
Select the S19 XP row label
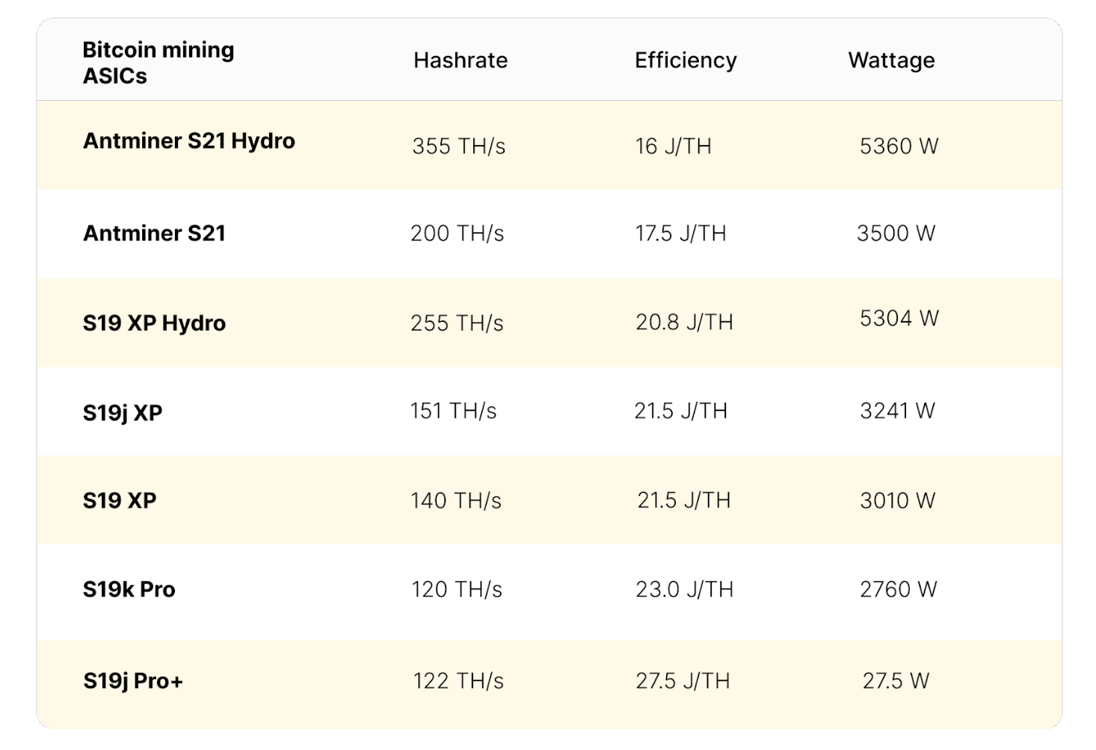click(x=120, y=500)
